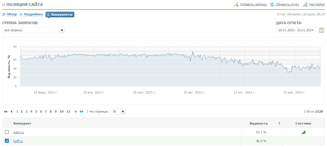This screenshot has width=327, height=147.
Task: Open the hoff.ru competitor link
Action: 18,141
